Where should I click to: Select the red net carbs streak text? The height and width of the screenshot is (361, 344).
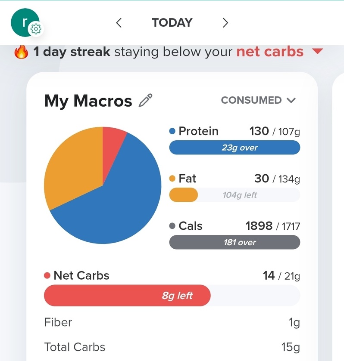point(270,52)
